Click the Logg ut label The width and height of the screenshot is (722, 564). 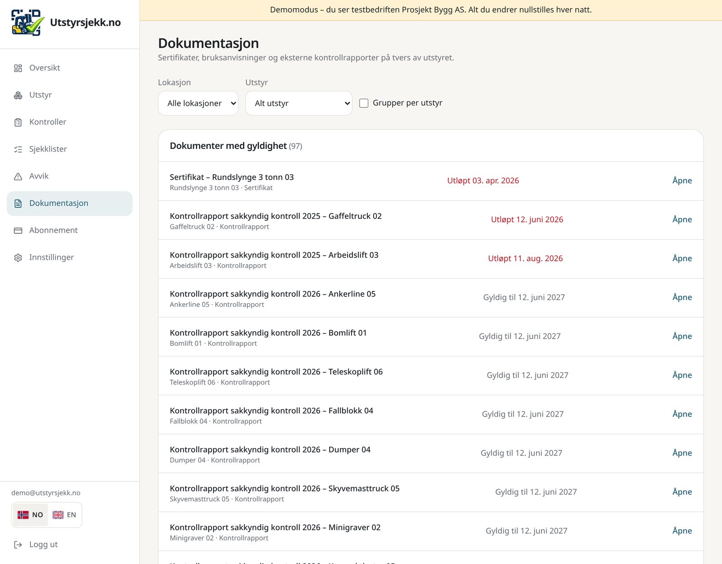coord(44,544)
